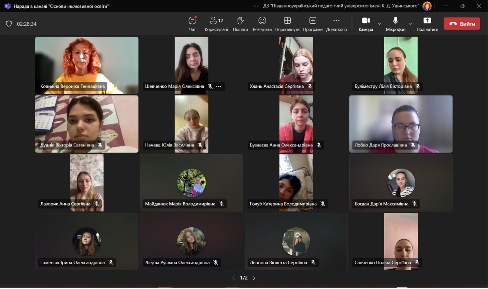Click muted mic icon of Начева Юлія Василівна

point(200,145)
